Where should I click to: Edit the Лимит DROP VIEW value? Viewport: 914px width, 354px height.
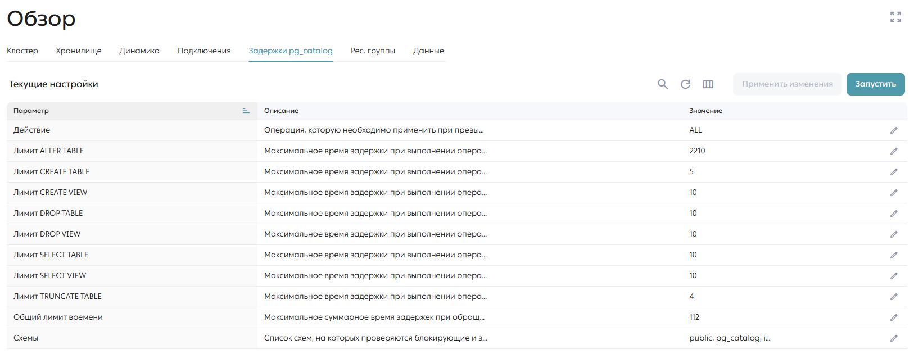click(x=894, y=234)
